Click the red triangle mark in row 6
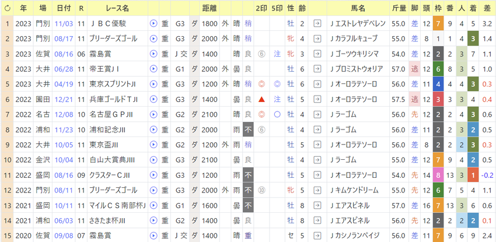 [261, 99]
